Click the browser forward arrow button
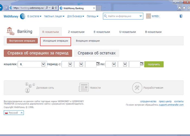Screen dimensions: 190x136 pos(6,8)
